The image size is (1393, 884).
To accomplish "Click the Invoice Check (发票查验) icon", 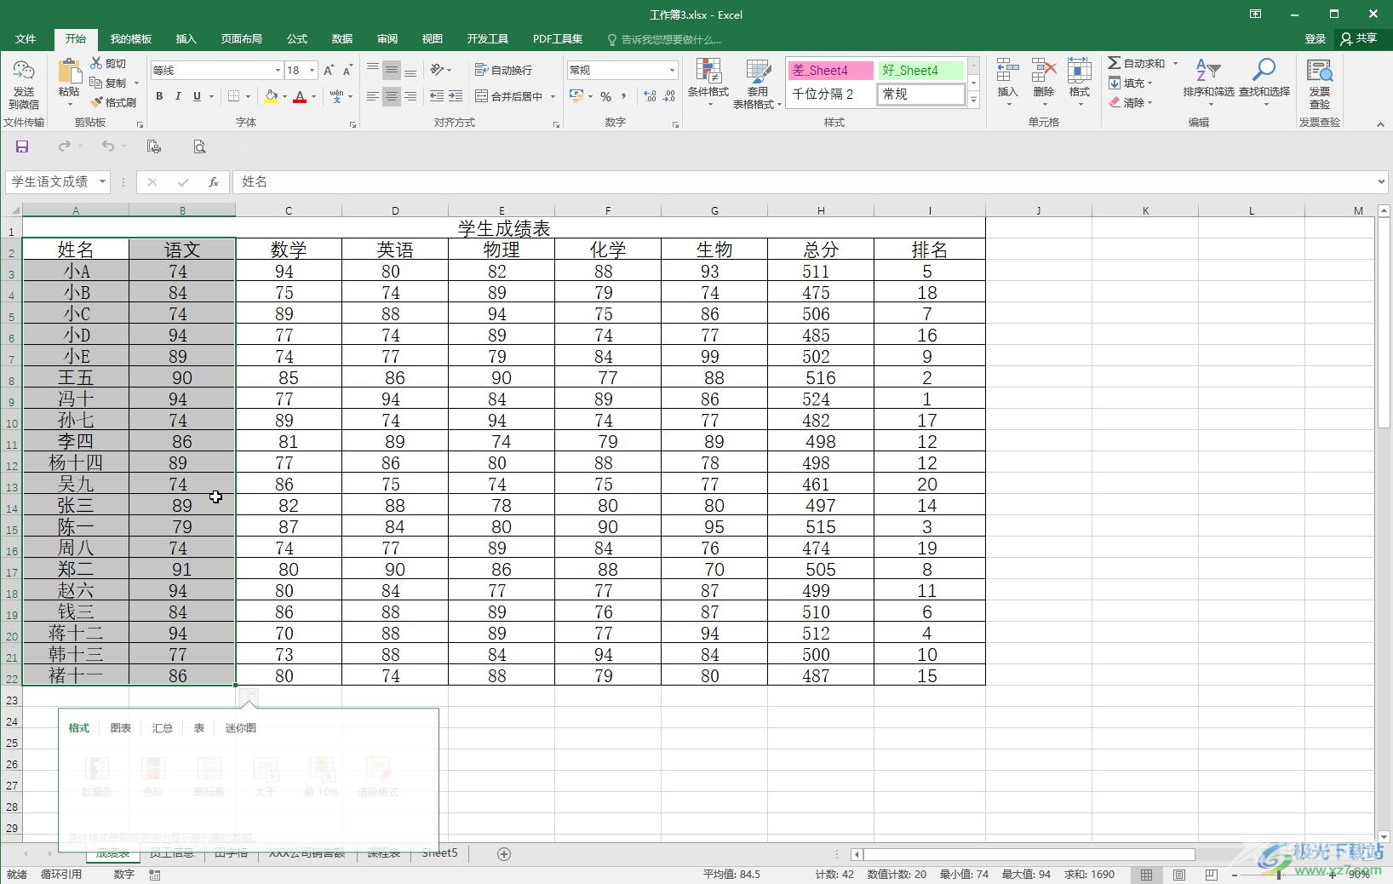I will (1319, 84).
